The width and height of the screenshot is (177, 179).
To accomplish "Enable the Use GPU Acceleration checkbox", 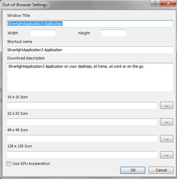I will point(9,164).
